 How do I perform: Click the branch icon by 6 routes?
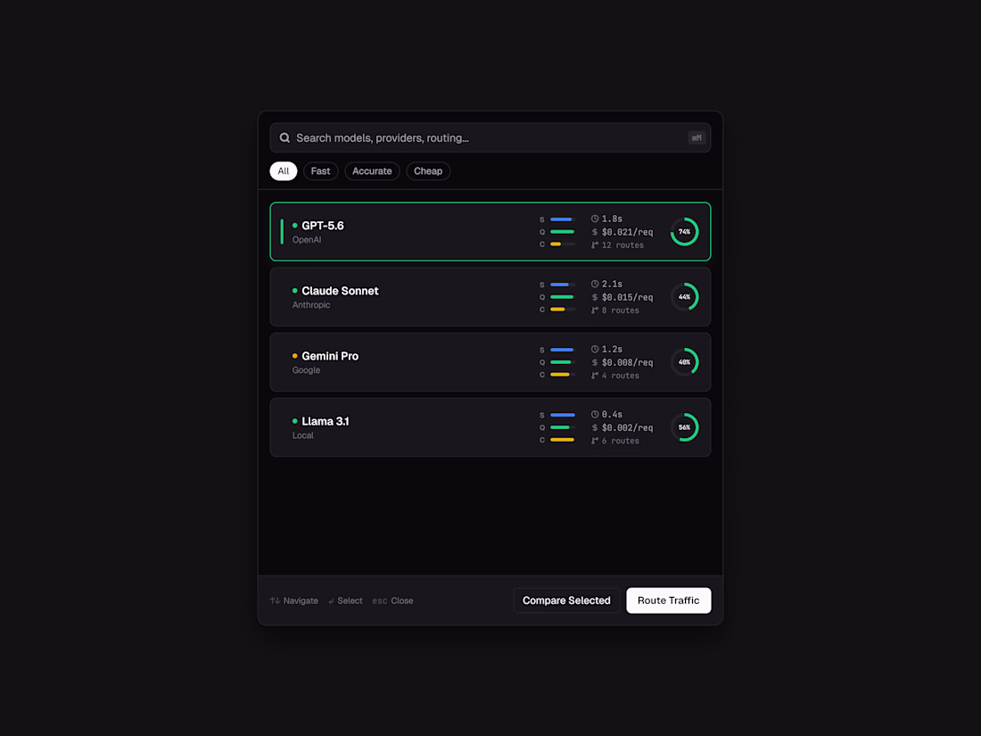coord(595,441)
